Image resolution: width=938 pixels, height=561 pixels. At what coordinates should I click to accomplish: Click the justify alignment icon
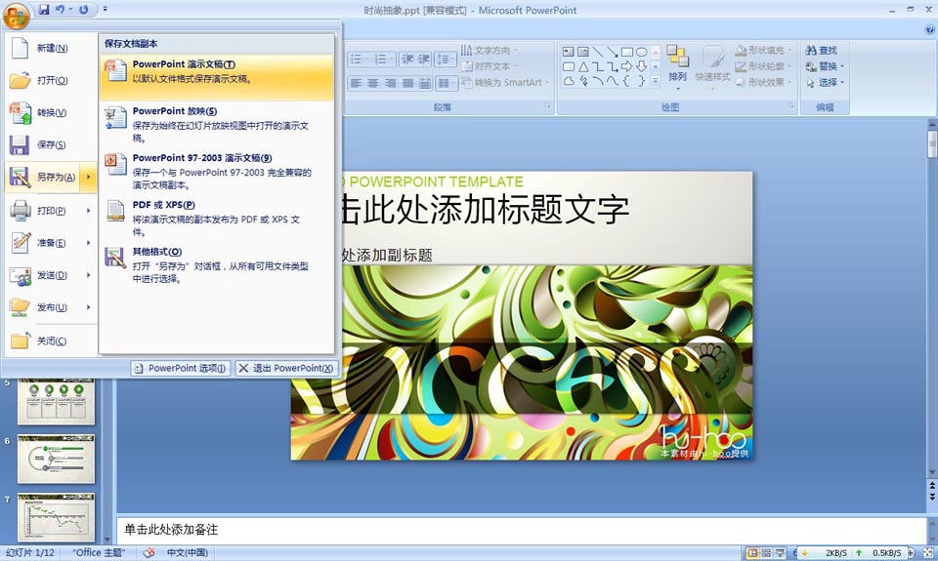click(x=408, y=83)
